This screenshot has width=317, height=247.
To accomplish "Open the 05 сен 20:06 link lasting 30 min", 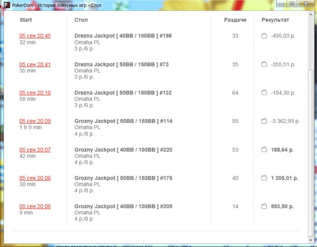I will click(35, 178).
